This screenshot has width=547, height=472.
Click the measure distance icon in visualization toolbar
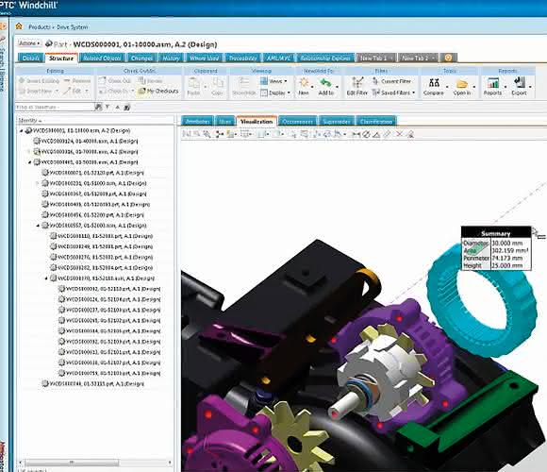pos(356,134)
